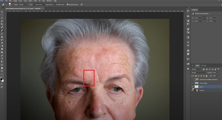Hide the Portrait layer
Viewport: 222px width, 120px height.
click(x=192, y=90)
